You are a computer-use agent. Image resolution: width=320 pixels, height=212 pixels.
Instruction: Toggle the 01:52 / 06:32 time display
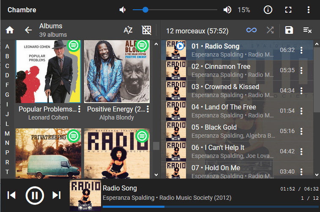[x=299, y=189]
